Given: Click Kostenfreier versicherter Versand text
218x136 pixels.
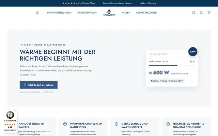Looking at the screenshot, I should (x=118, y=3).
